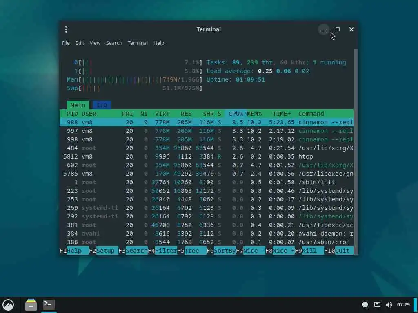The height and width of the screenshot is (313, 418).
Task: Click F7 Nice - in htop footer
Action: [251, 251]
